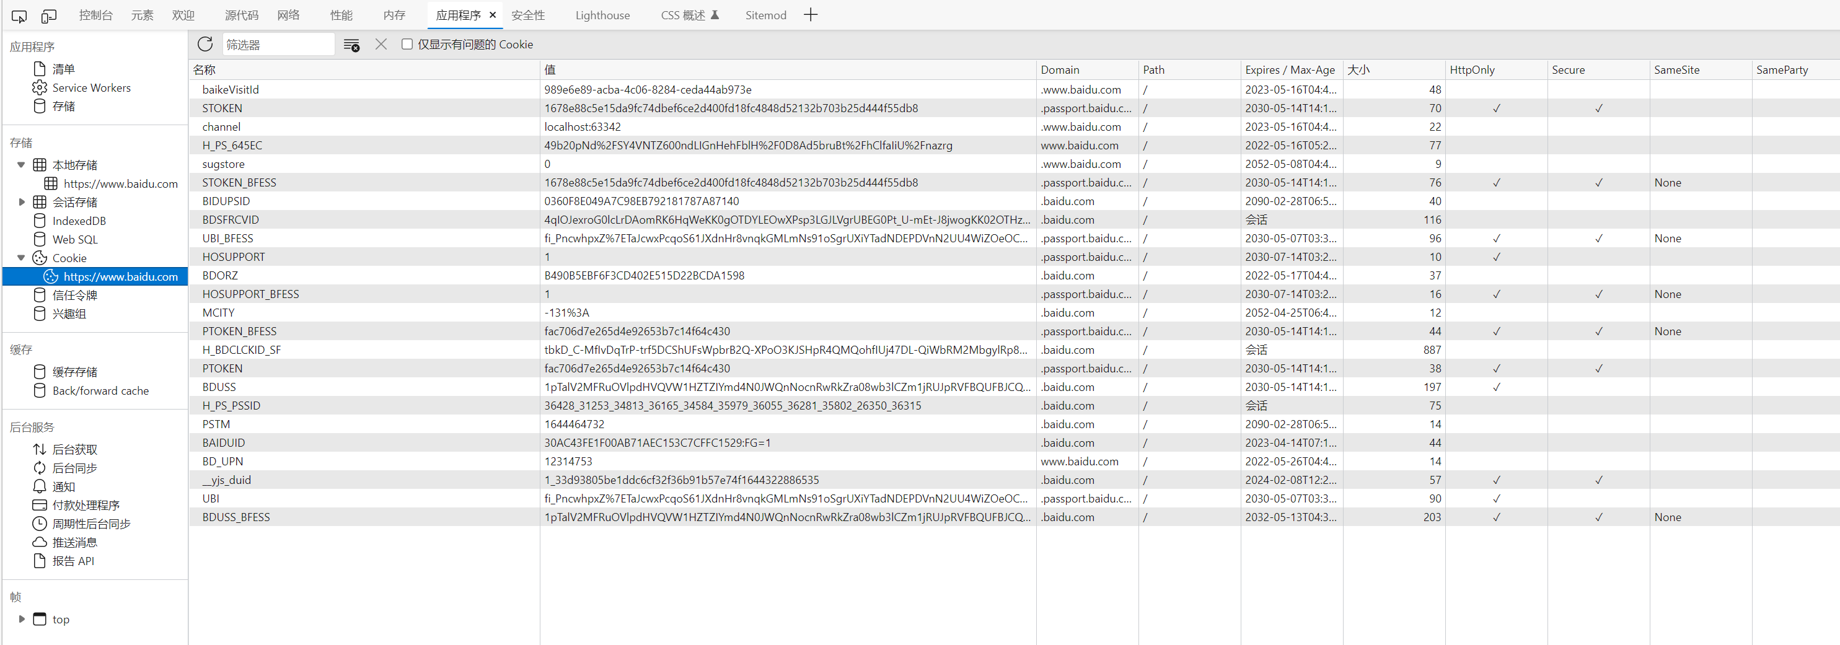The width and height of the screenshot is (1840, 645).
Task: Select https://www.baidu.com under Cookie
Action: click(95, 276)
